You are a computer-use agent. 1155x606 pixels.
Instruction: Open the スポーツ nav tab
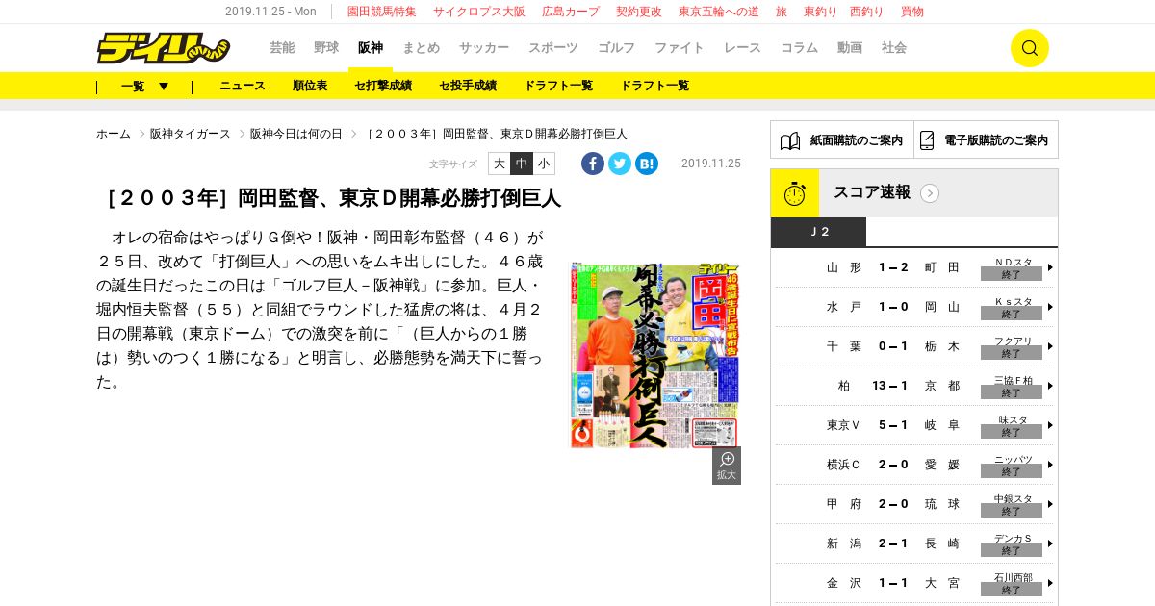[553, 48]
